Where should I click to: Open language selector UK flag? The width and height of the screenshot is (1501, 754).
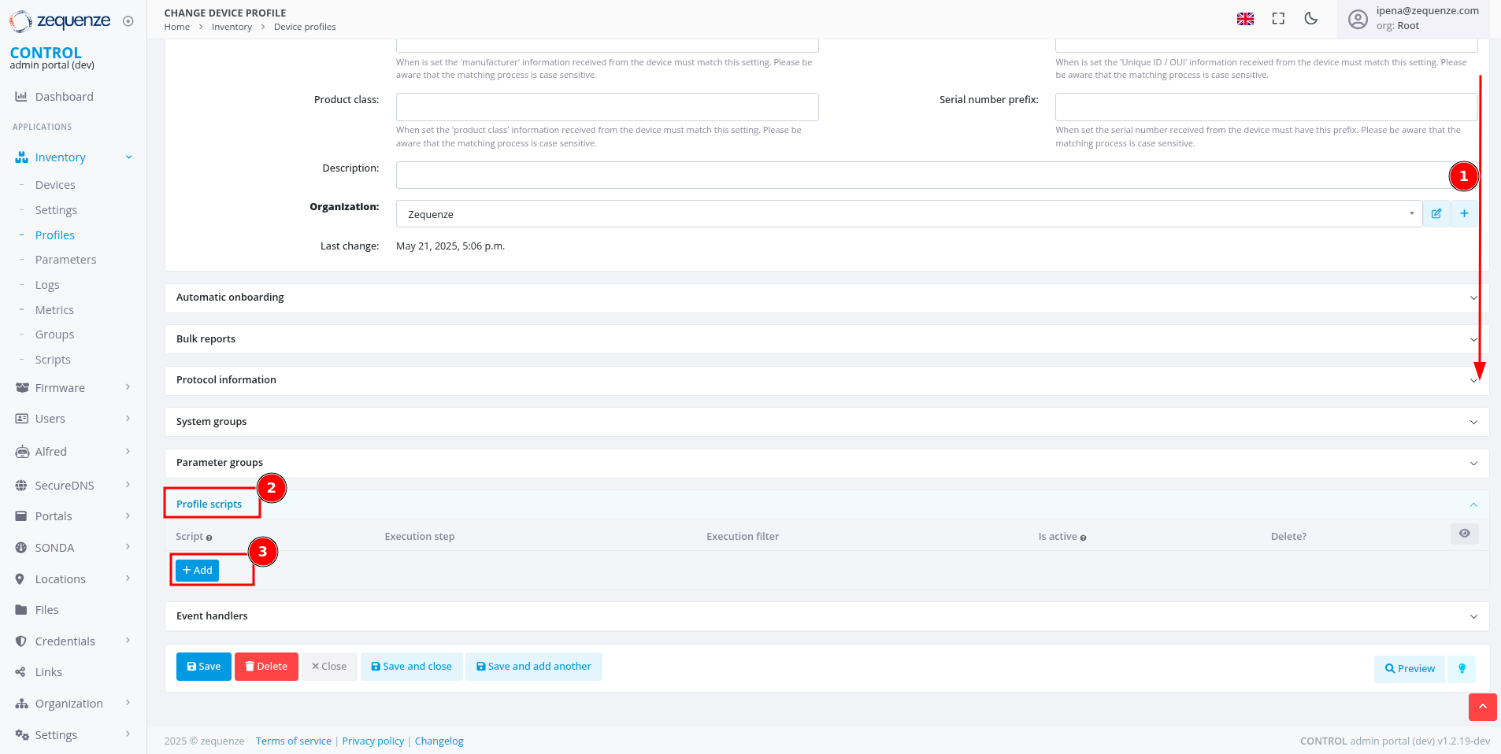pos(1245,19)
